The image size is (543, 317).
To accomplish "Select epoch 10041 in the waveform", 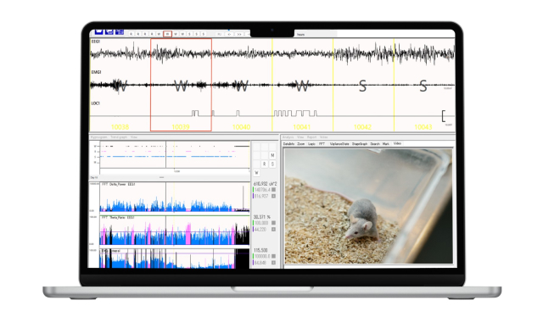I will pyautogui.click(x=302, y=85).
